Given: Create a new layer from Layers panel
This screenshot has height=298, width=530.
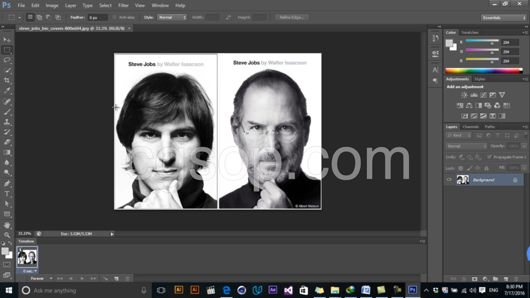Looking at the screenshot, I should click(506, 279).
